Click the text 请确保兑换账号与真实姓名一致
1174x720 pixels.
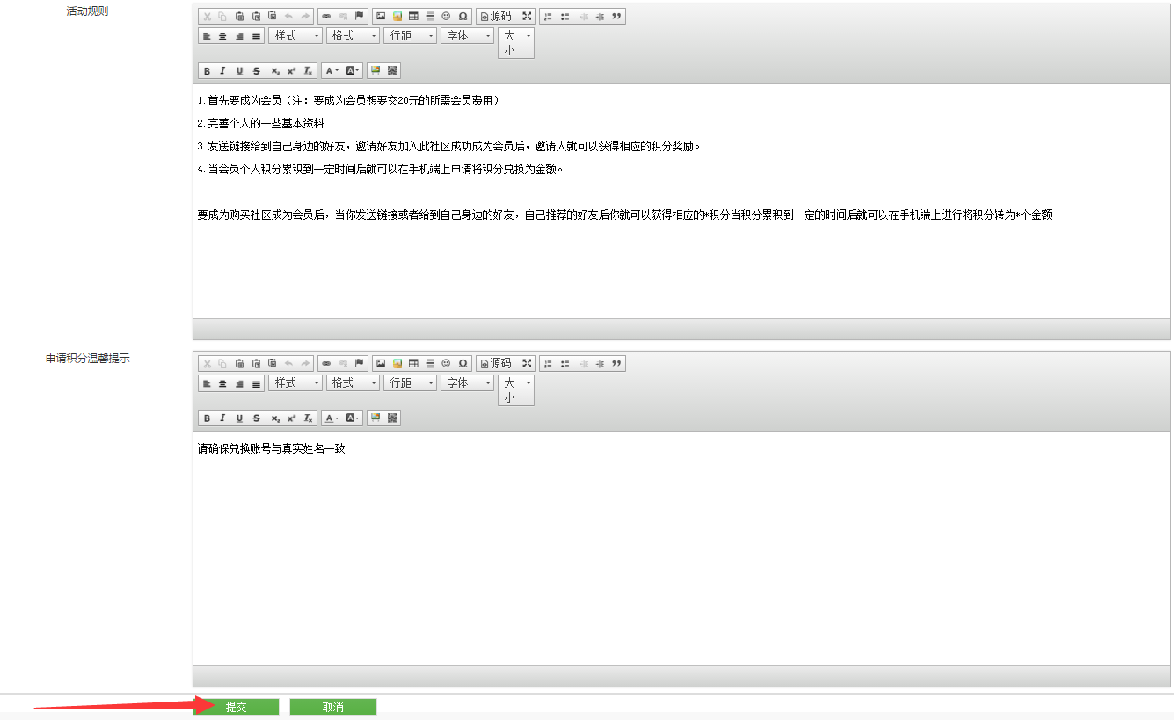coord(272,449)
